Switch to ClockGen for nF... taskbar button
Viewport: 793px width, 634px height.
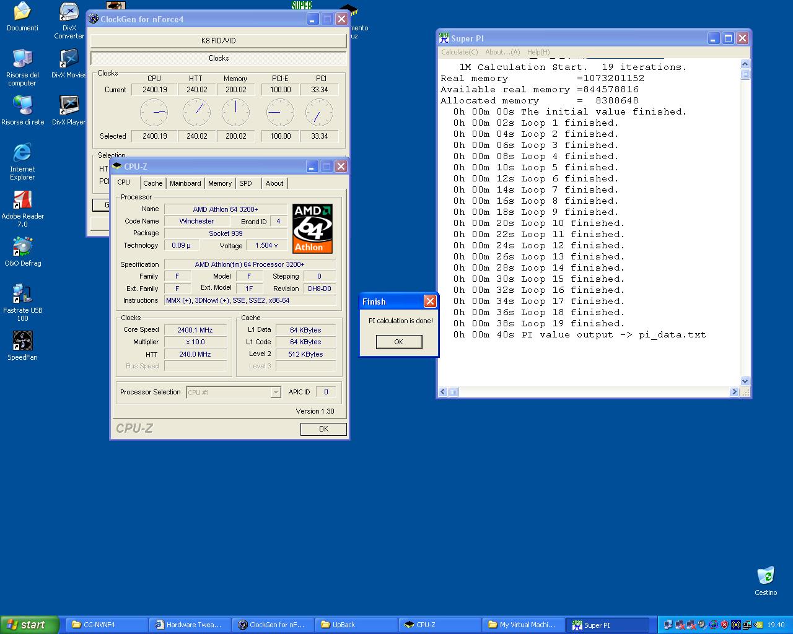click(273, 625)
